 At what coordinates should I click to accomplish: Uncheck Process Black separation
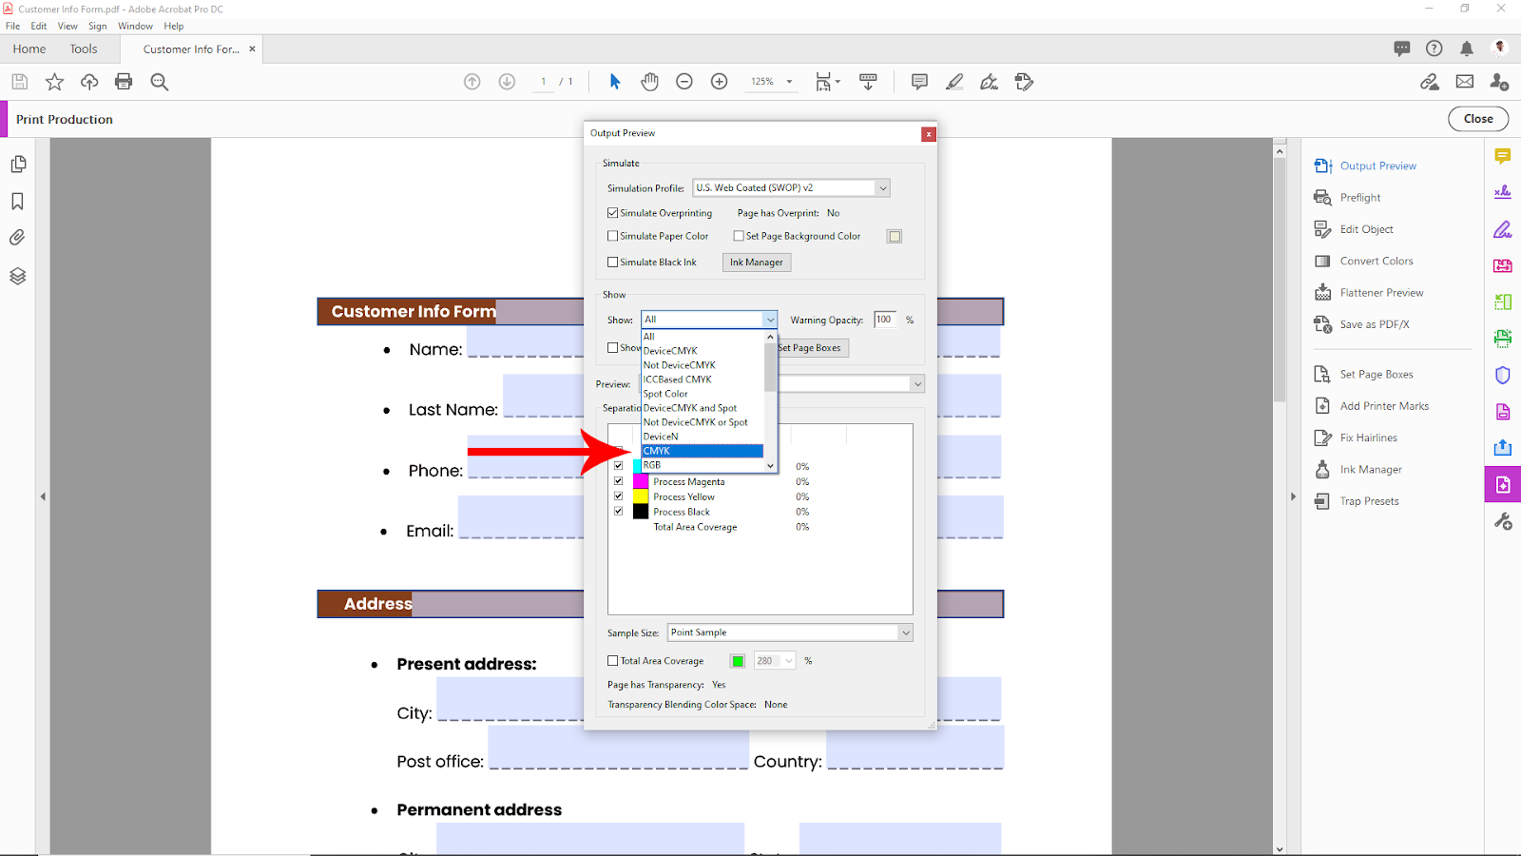click(619, 512)
